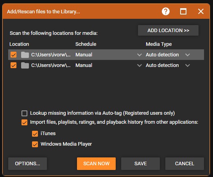The height and width of the screenshot is (177, 213).
Task: Close the Add/Rescan files dialog
Action: (201, 11)
